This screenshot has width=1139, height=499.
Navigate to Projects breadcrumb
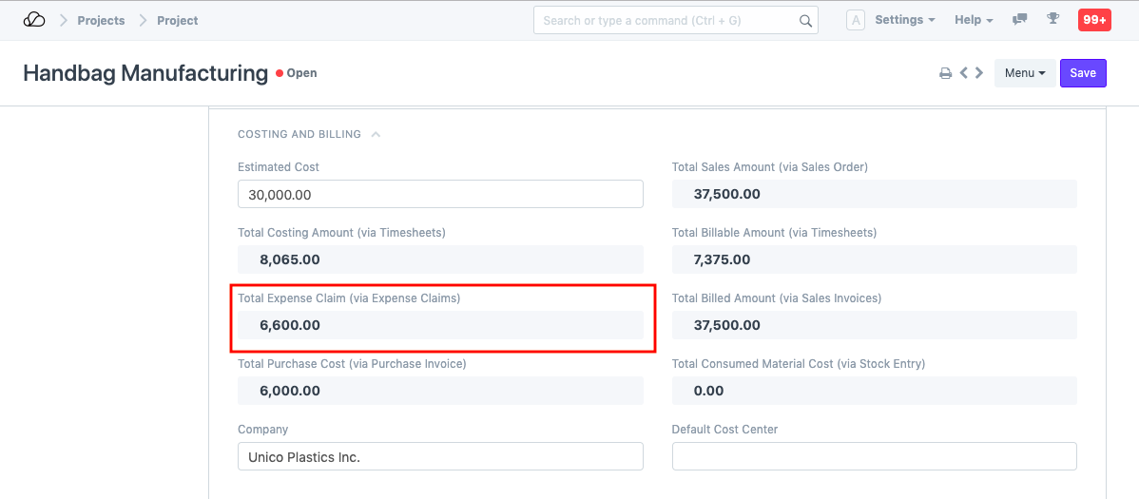(101, 20)
